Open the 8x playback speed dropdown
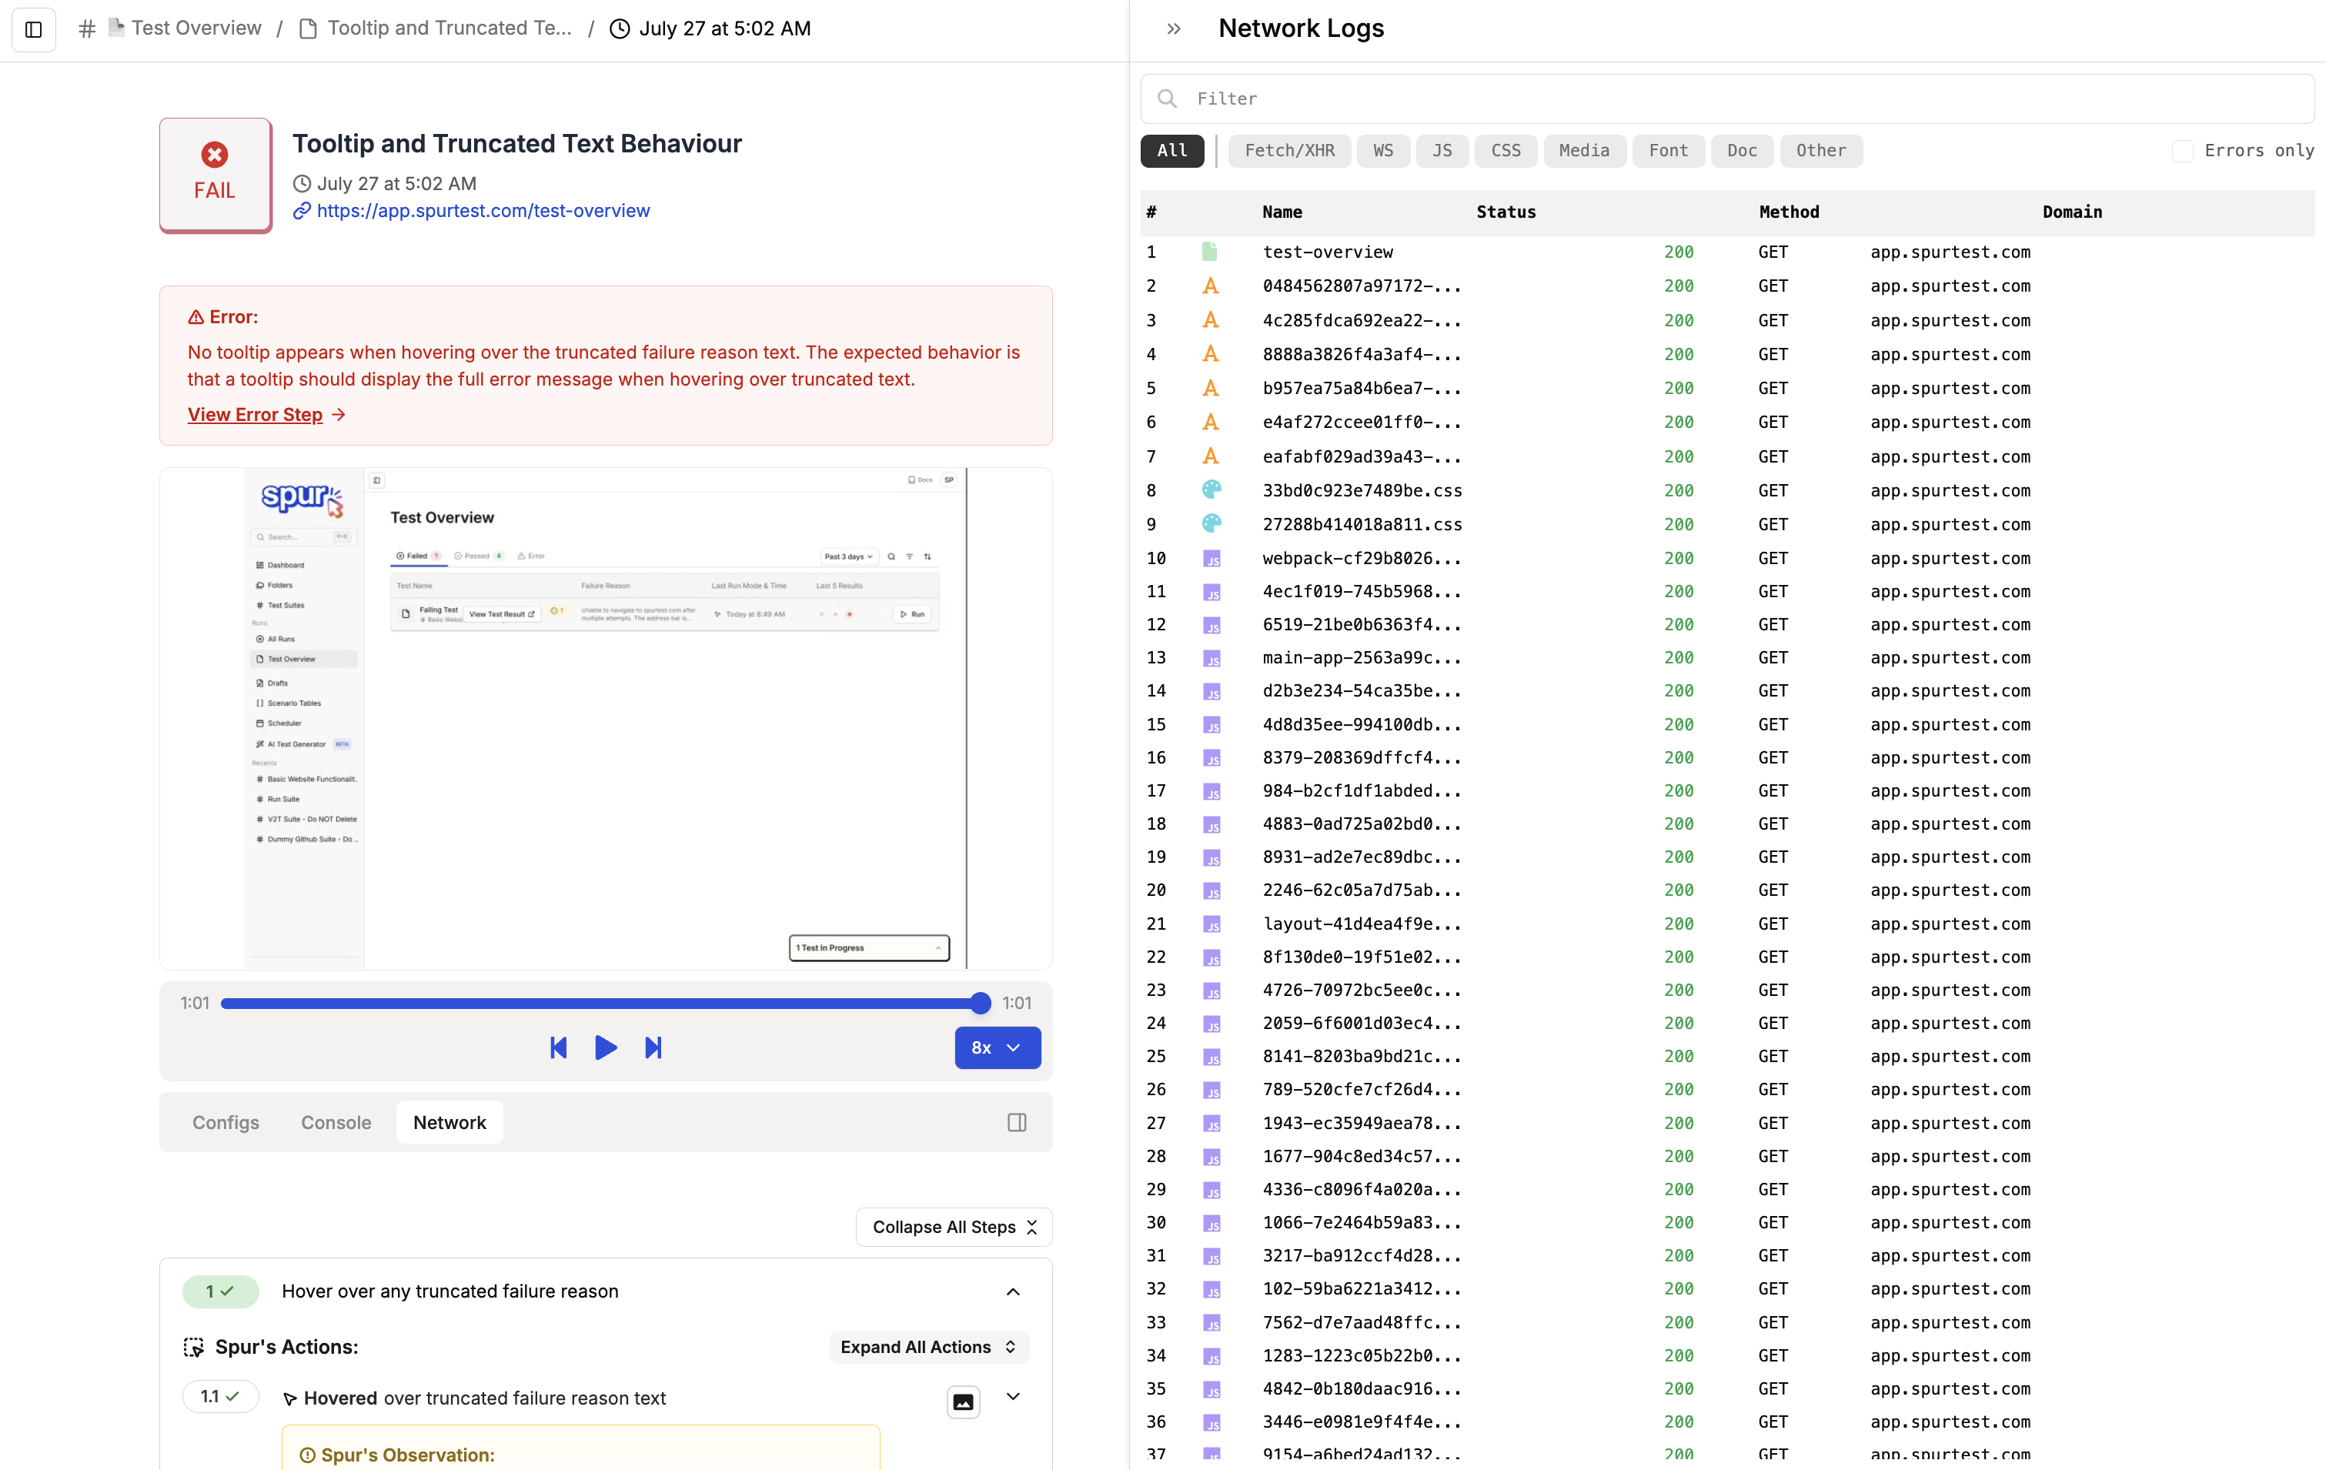Viewport: 2326px width, 1470px height. point(997,1047)
